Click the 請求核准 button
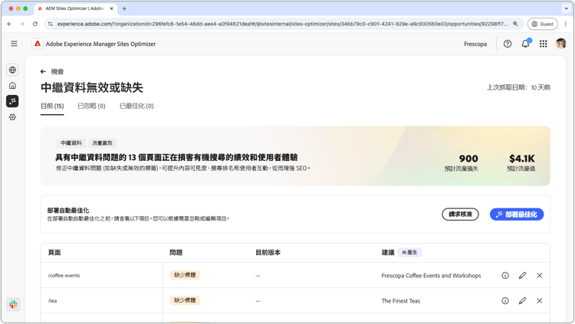Image resolution: width=575 pixels, height=324 pixels. 460,214
